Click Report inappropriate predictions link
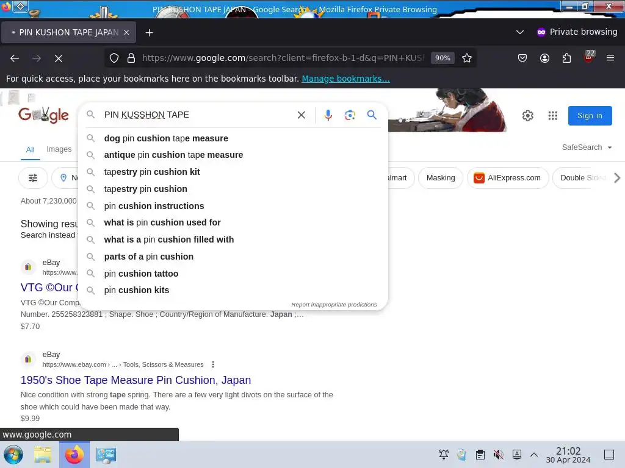The width and height of the screenshot is (625, 468). (x=334, y=305)
